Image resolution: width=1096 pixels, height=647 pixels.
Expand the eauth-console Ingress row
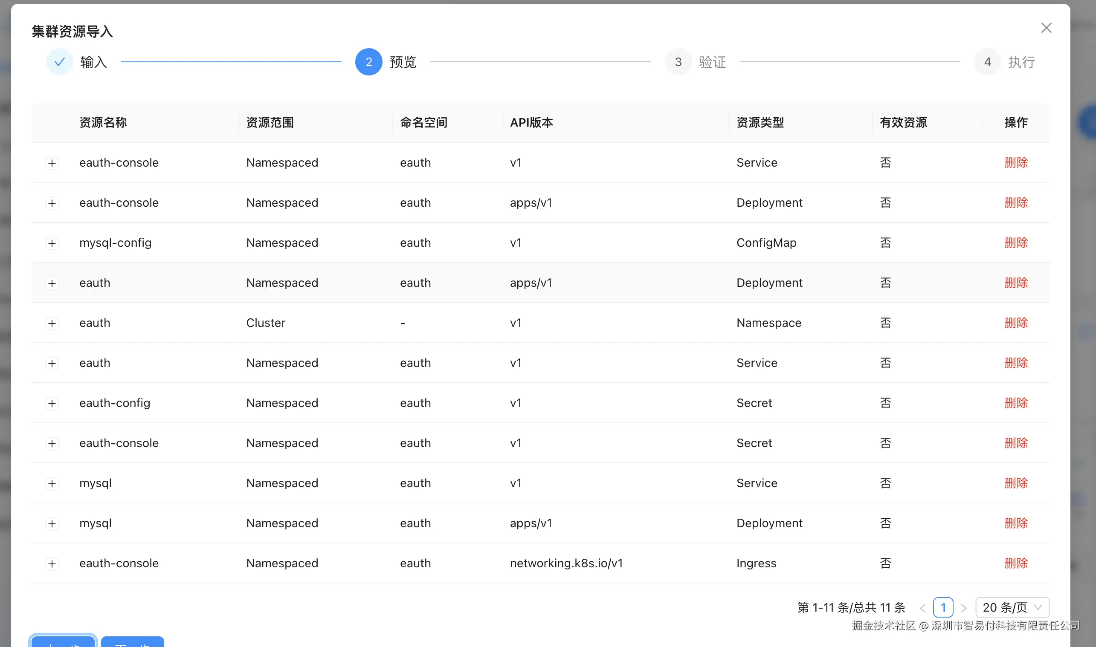pyautogui.click(x=52, y=563)
